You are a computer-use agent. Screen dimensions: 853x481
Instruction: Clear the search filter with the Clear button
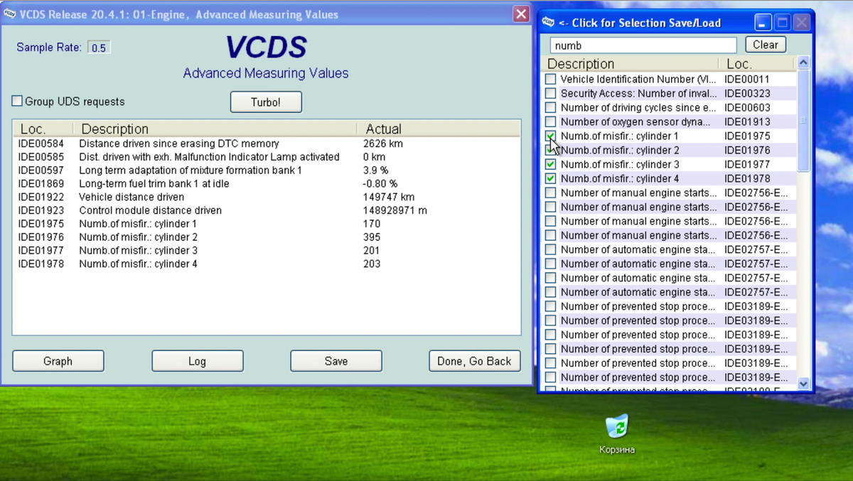pyautogui.click(x=766, y=45)
